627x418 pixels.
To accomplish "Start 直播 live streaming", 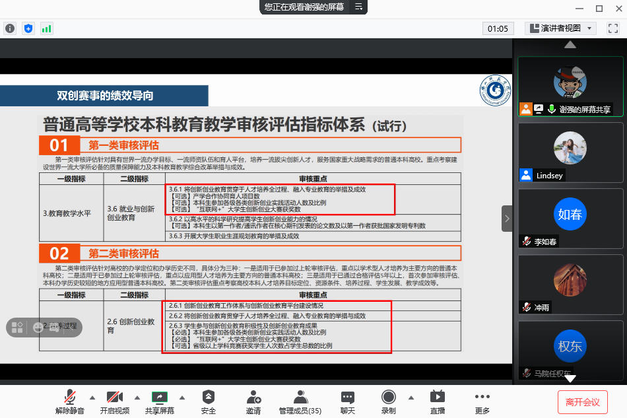I will (x=437, y=401).
